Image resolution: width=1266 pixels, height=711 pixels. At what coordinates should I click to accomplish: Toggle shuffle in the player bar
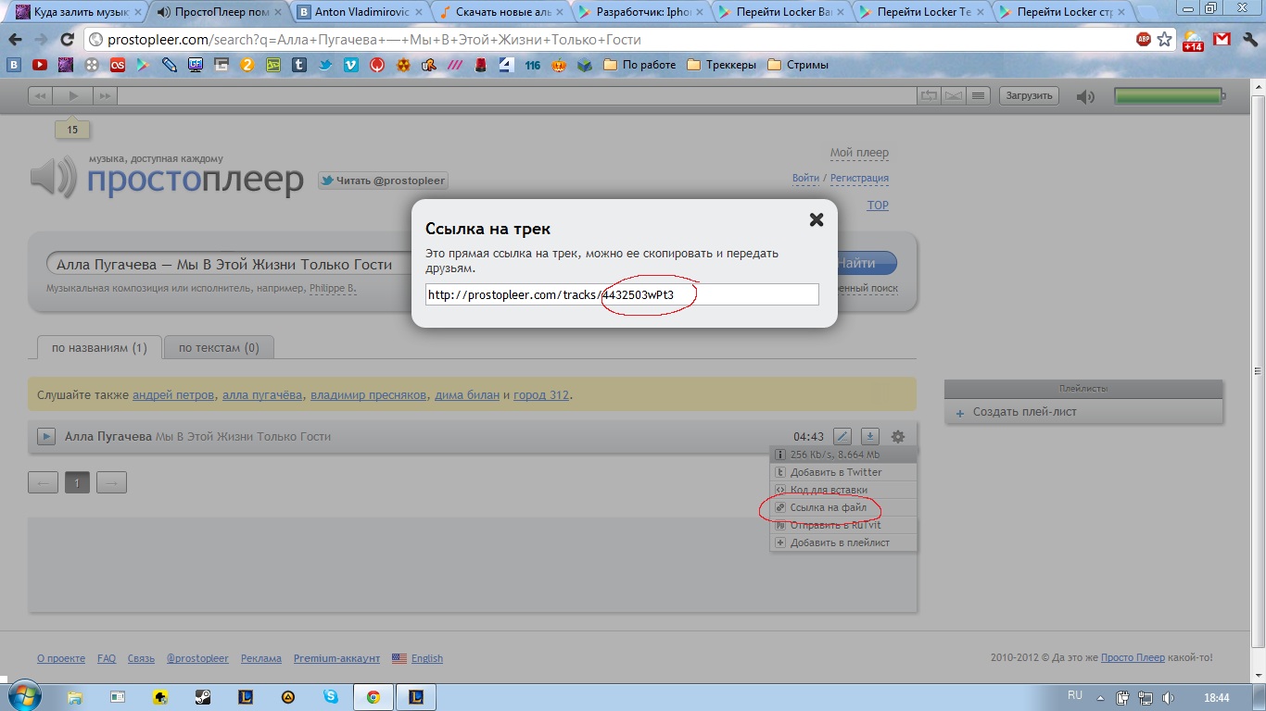click(954, 95)
